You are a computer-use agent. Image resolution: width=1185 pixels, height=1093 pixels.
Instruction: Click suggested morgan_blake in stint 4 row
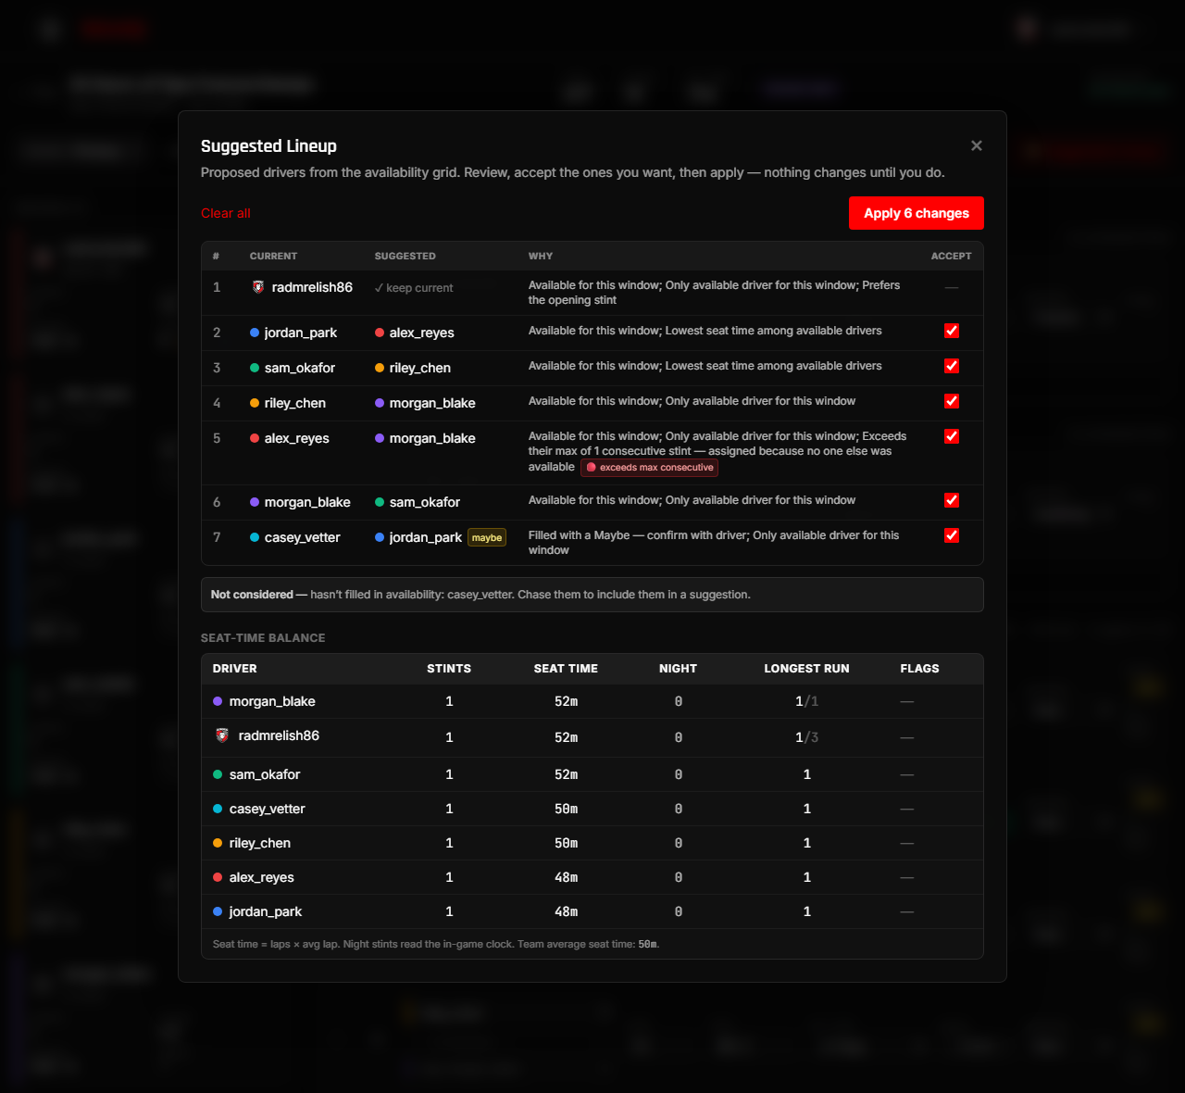[425, 403]
